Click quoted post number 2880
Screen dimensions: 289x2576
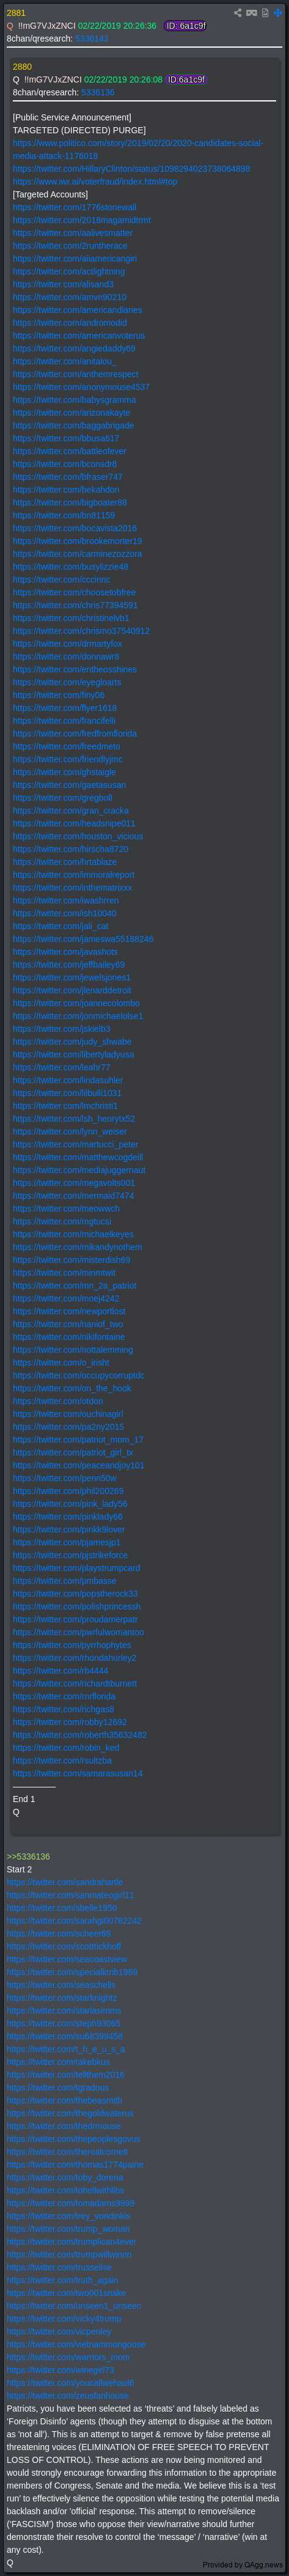22,66
